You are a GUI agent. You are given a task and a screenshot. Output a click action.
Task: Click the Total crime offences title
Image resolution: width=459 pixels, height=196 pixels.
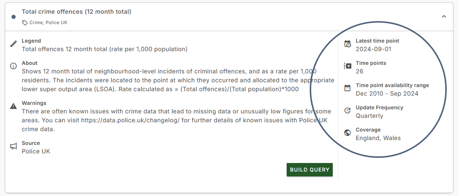click(x=76, y=12)
